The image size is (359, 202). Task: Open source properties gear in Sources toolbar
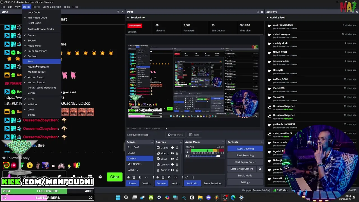169,177
